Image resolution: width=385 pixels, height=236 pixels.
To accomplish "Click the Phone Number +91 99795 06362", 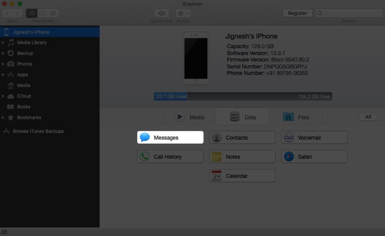I will [x=267, y=73].
